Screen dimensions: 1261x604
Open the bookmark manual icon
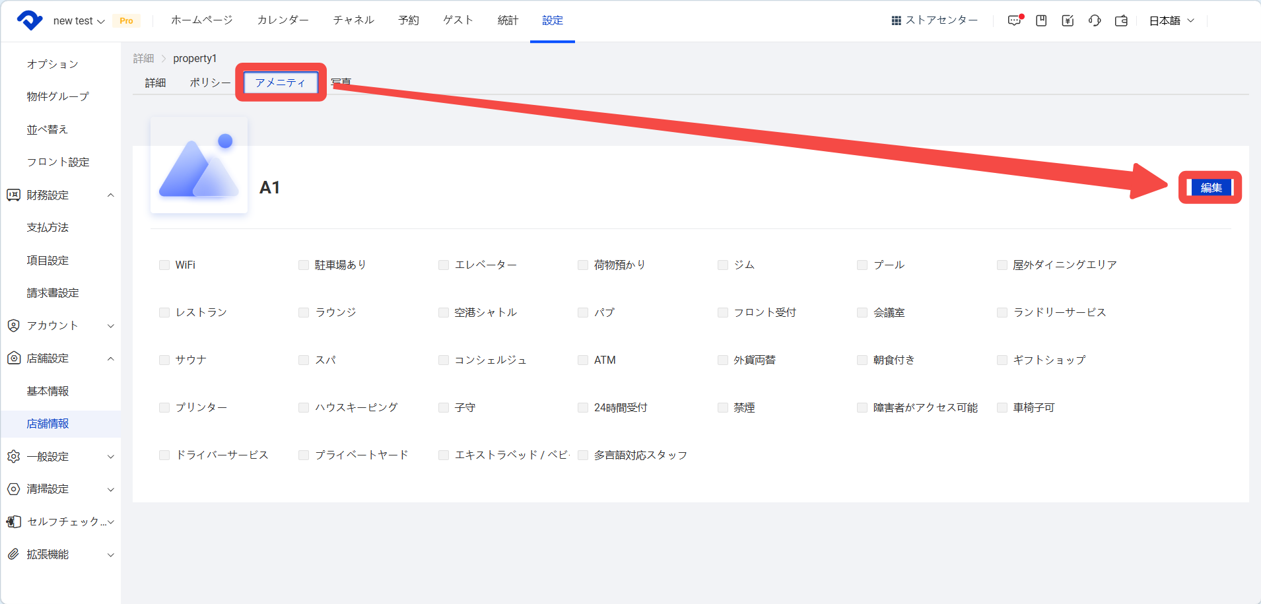1041,20
